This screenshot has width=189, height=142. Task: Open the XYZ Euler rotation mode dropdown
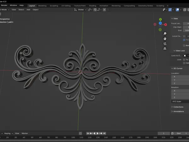pyautogui.click(x=180, y=101)
